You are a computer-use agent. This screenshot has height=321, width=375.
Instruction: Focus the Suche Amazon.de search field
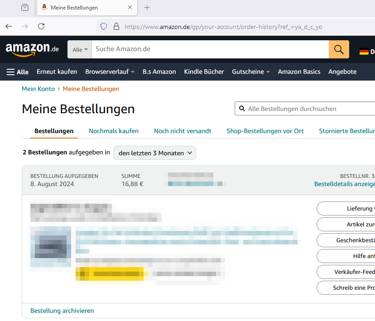210,49
